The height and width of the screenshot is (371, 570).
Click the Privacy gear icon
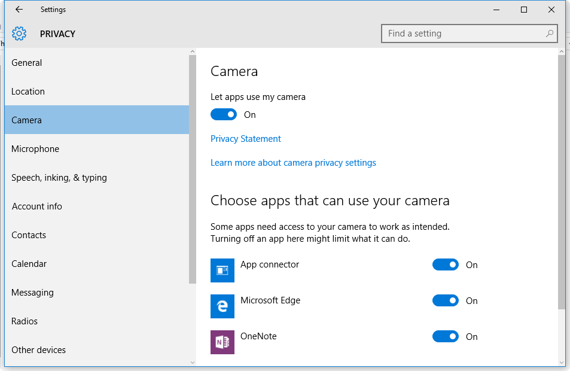coord(19,34)
